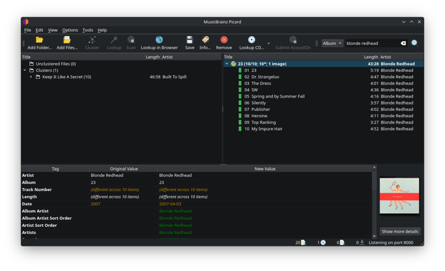Save the selected files
This screenshot has height=271, width=445.
coord(189,43)
